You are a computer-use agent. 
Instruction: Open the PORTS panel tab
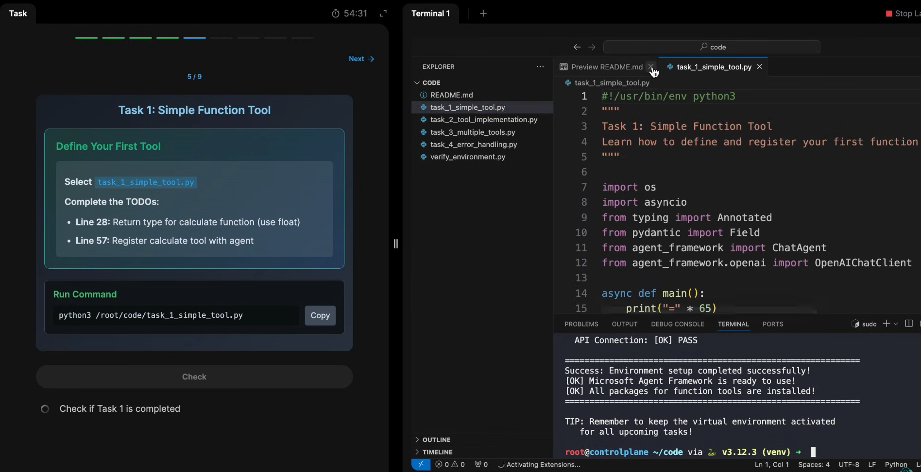773,324
